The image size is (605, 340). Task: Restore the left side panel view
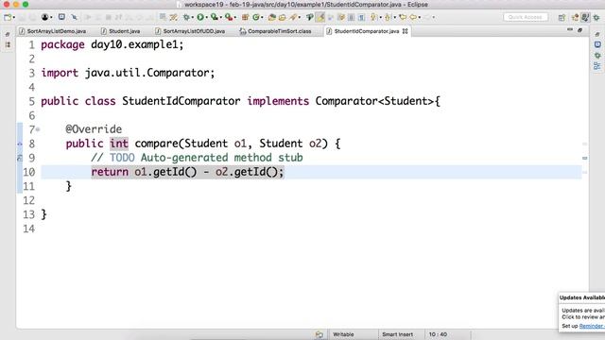8,34
